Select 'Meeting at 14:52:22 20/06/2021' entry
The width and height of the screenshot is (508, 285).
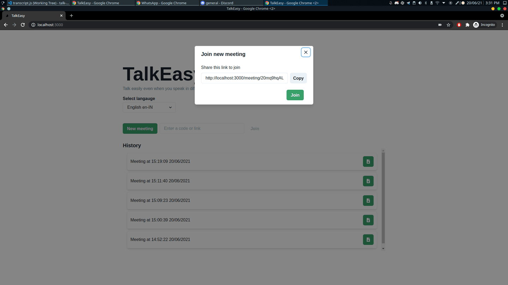point(252,240)
